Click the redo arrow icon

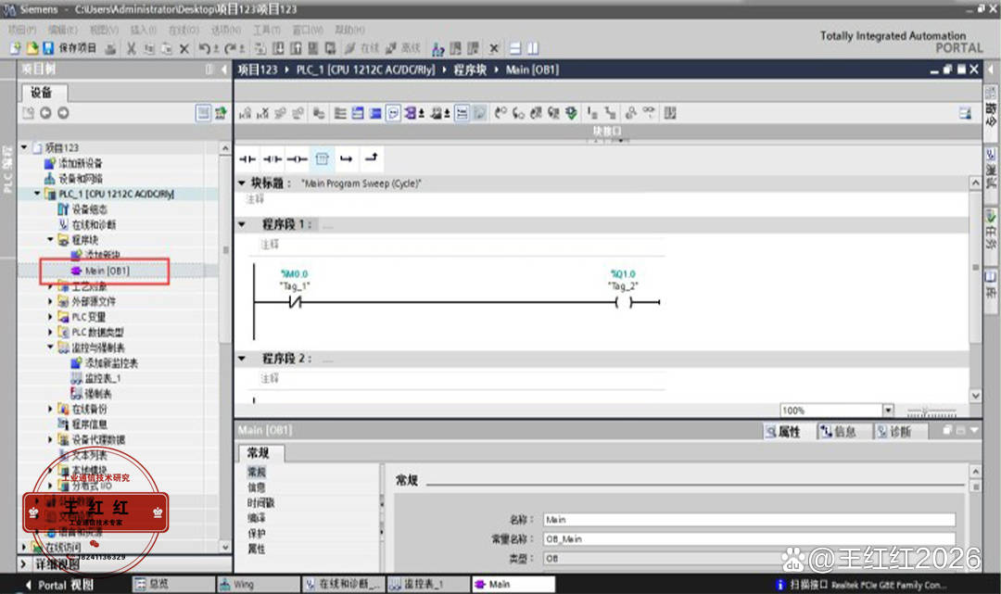[x=231, y=48]
